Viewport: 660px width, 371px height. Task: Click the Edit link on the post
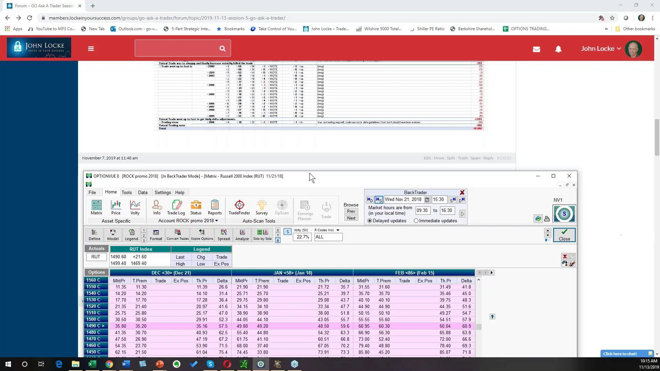pos(427,158)
